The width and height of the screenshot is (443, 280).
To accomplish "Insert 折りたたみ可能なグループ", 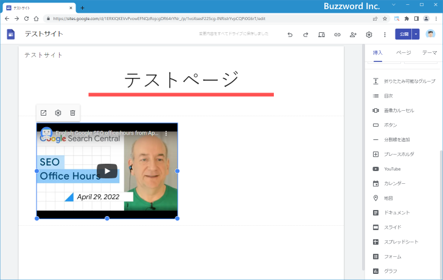I will 404,82.
